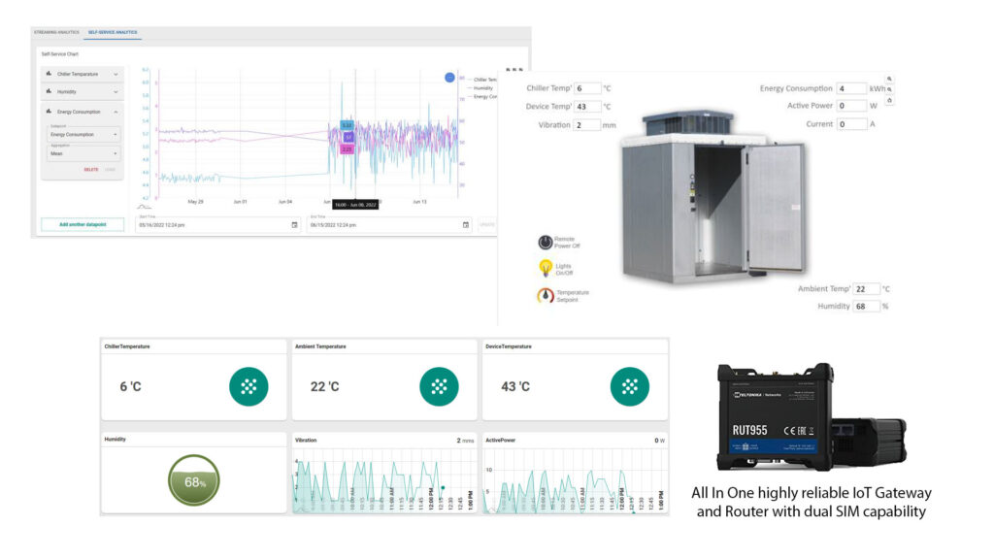Open the Start Time calendar picker
This screenshot has width=994, height=559.
[294, 225]
